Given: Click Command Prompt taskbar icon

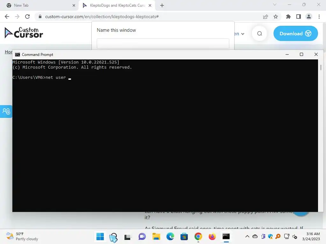Looking at the screenshot, I should tap(226, 236).
